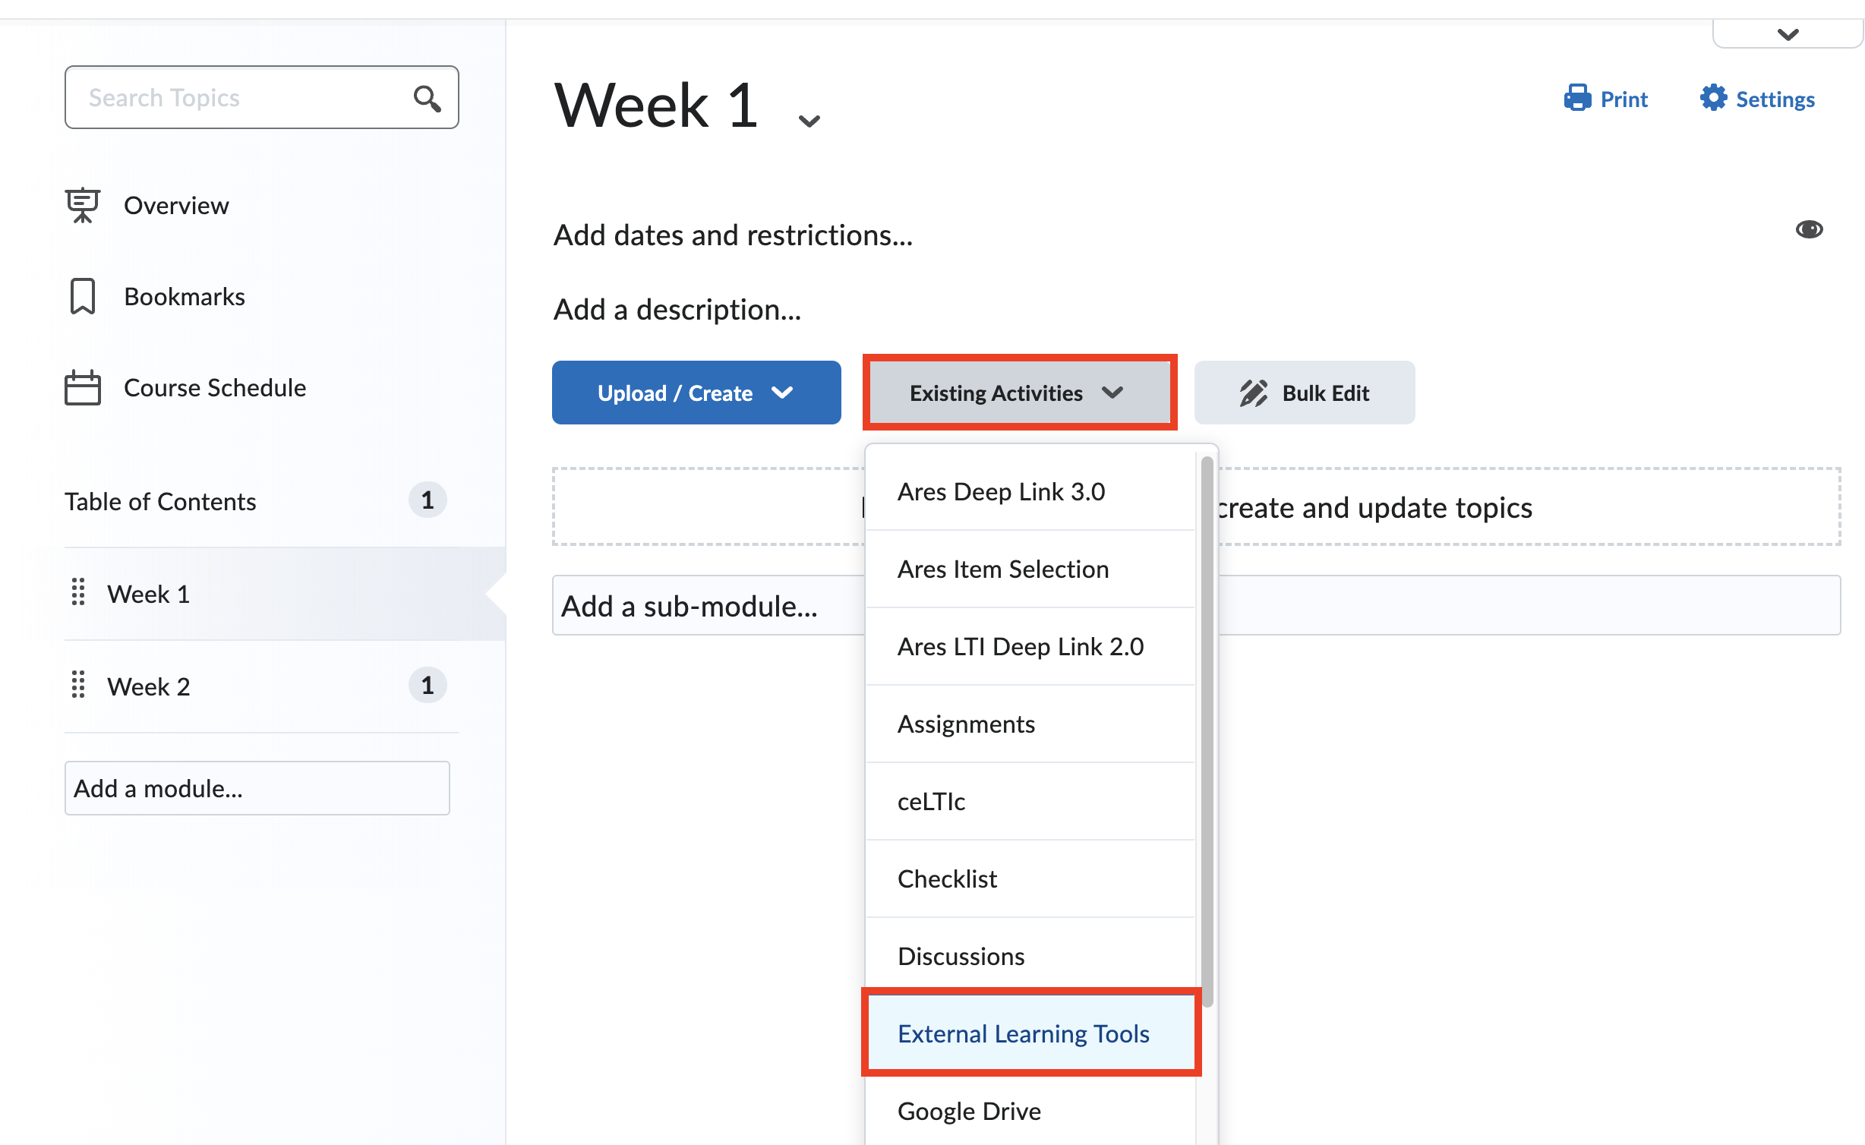Image resolution: width=1865 pixels, height=1145 pixels.
Task: Click the Add a module input field
Action: [257, 788]
